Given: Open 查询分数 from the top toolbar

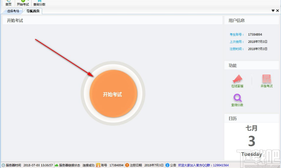Looking at the screenshot, I should click(x=39, y=3).
